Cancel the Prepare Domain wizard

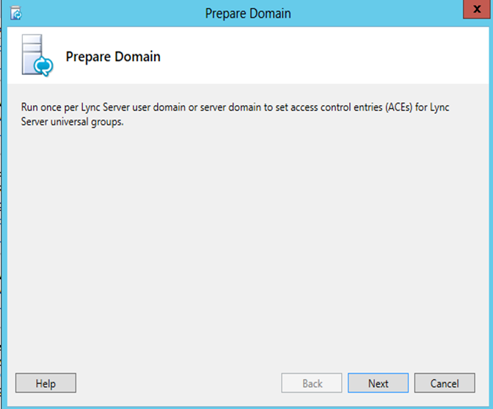point(445,383)
